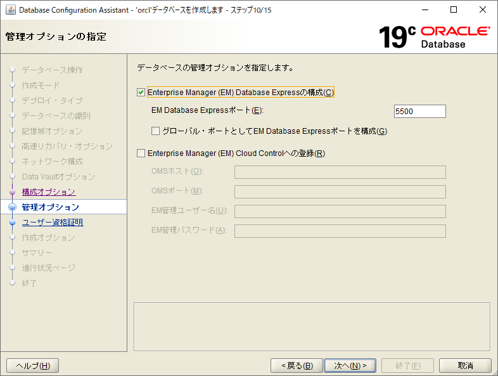Click the サマリー step
This screenshot has width=498, height=376.
(x=37, y=253)
